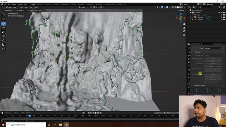Click the Blender logo menu icon

pos(2,5)
